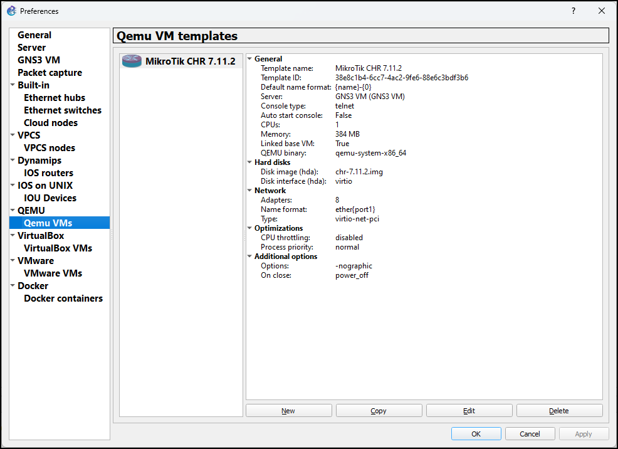
Task: Click the QEMU binary qemu-system-x86_64 value
Action: pos(370,153)
